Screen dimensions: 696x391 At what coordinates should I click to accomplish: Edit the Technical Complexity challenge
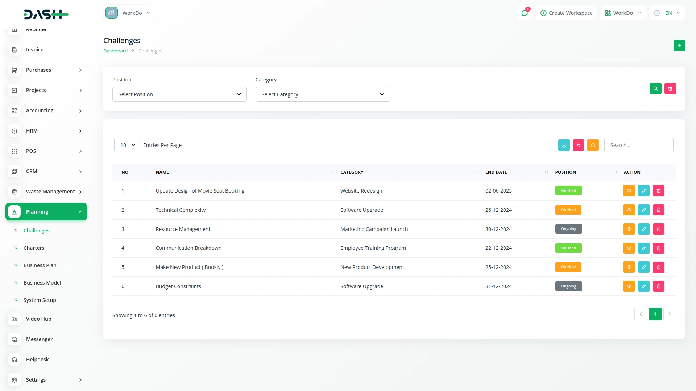tap(643, 210)
